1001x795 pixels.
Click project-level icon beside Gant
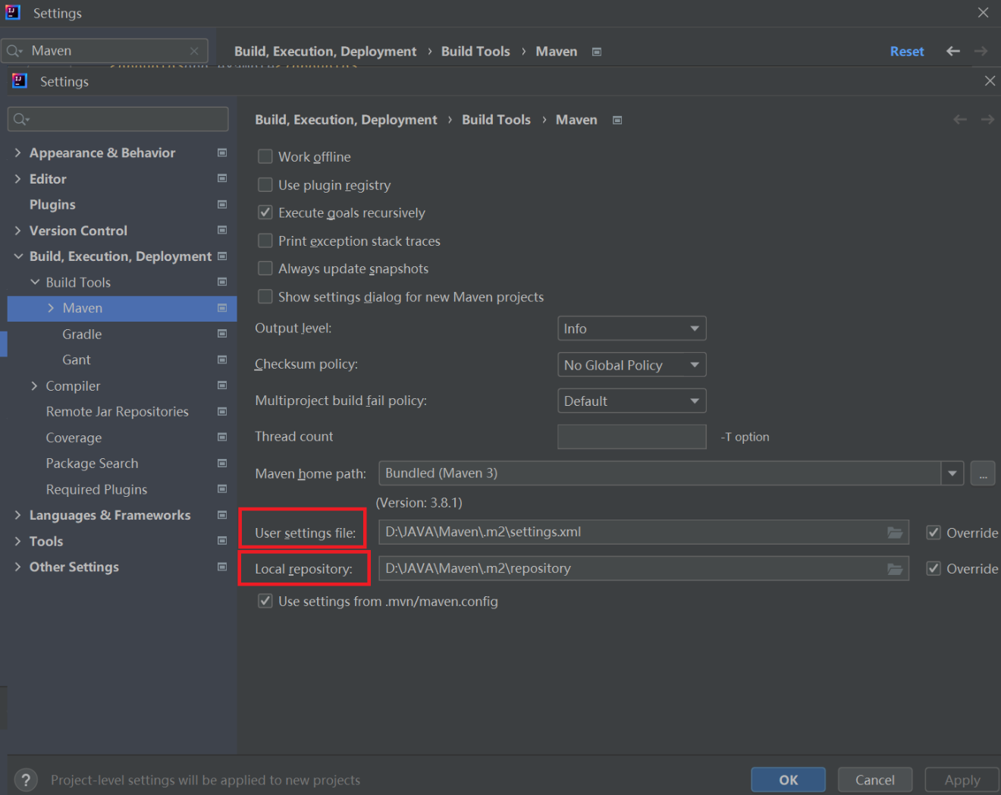coord(222,360)
